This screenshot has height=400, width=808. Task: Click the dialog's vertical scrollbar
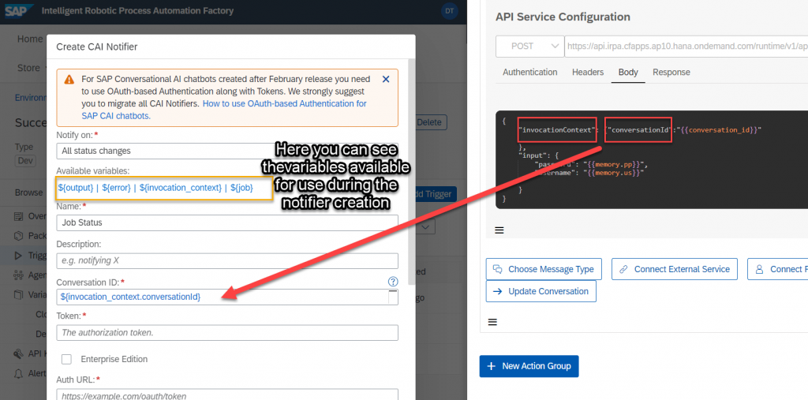pos(410,170)
